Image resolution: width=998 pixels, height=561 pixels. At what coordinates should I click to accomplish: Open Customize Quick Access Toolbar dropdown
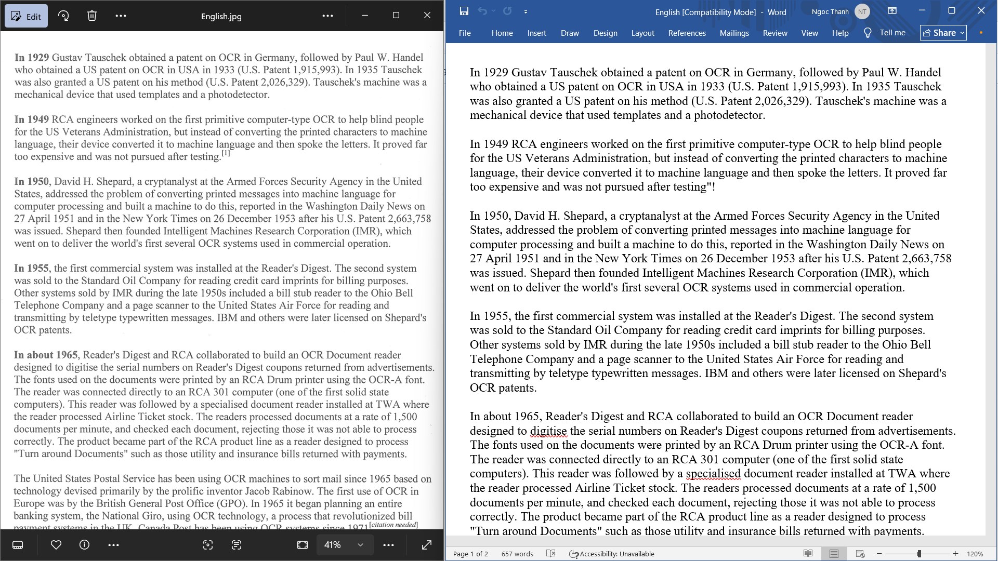click(x=526, y=11)
